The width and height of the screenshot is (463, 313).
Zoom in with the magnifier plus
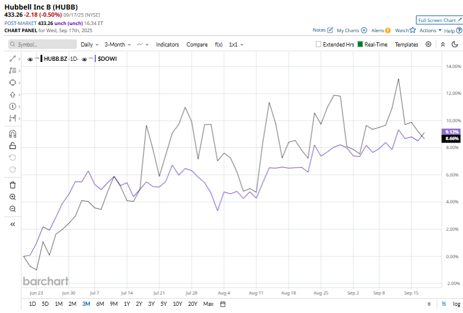(13, 197)
